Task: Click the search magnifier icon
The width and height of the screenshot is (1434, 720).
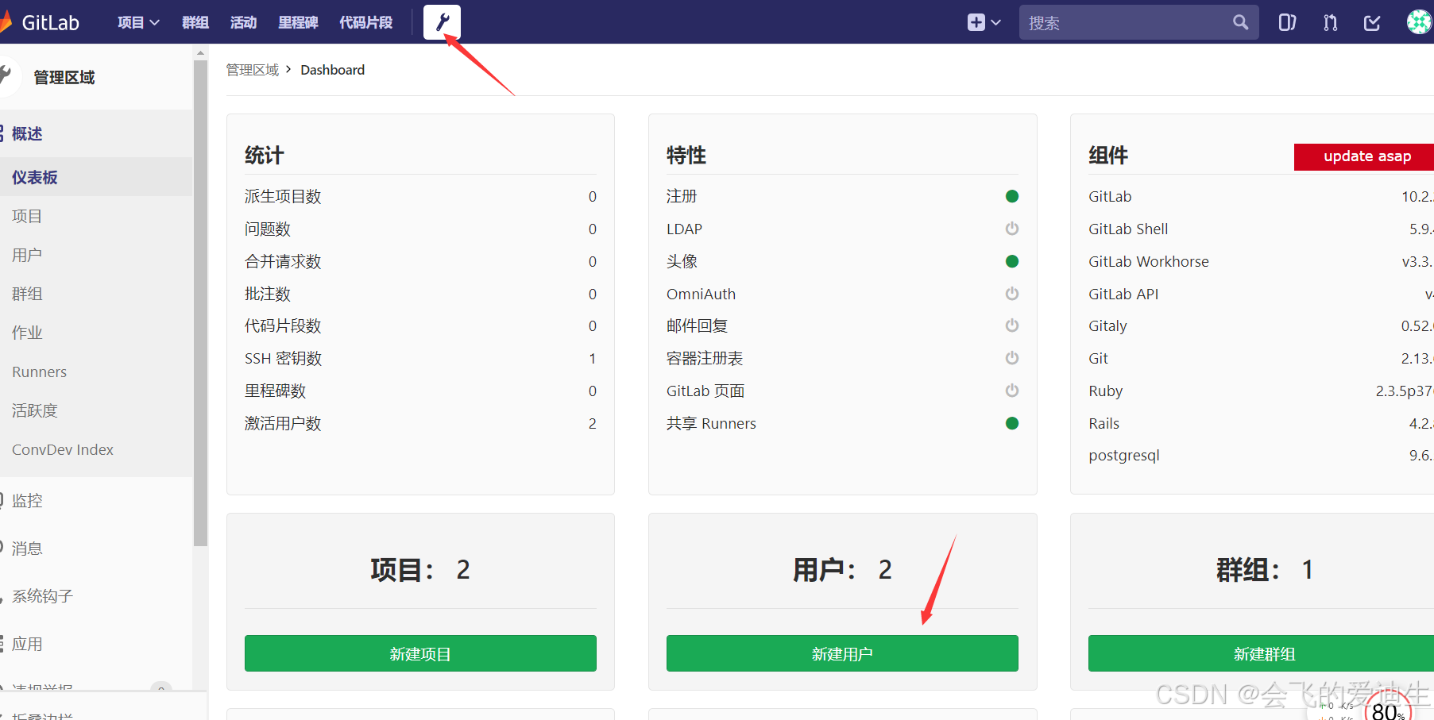Action: coord(1240,22)
